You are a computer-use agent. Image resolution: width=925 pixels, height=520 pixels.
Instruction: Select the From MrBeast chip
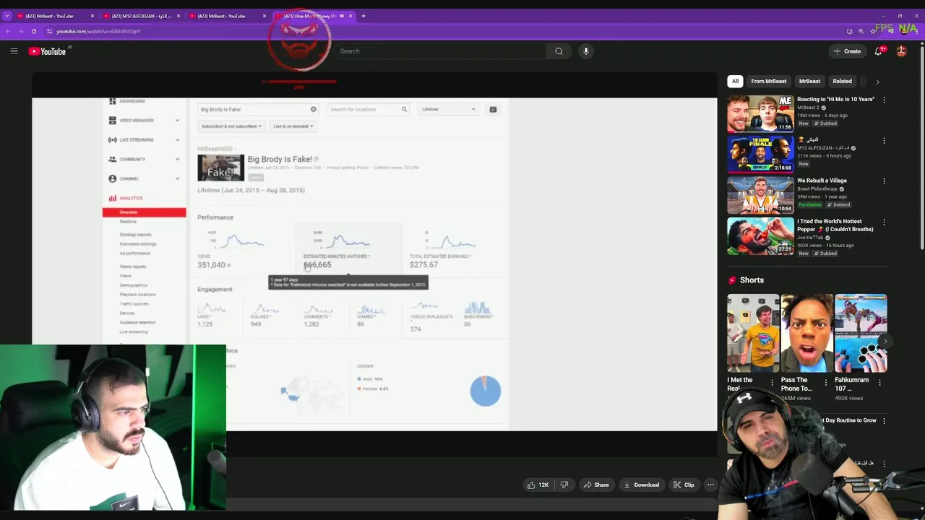768,81
